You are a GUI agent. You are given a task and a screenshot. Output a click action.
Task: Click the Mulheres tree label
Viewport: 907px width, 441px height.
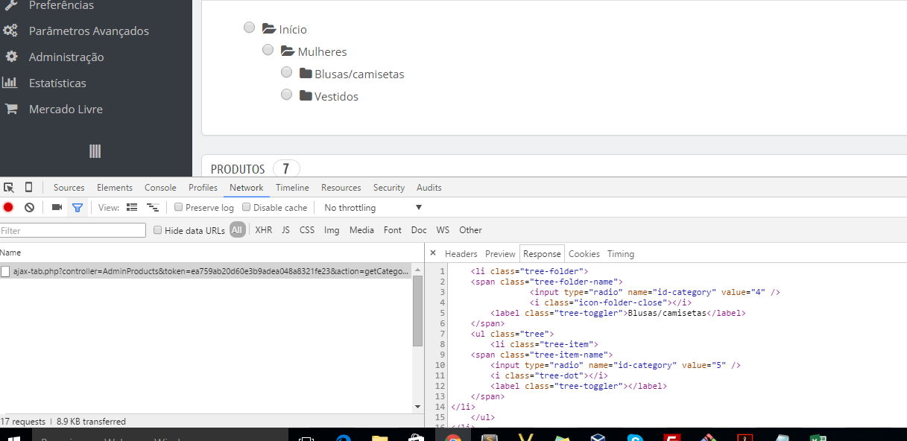click(x=322, y=52)
